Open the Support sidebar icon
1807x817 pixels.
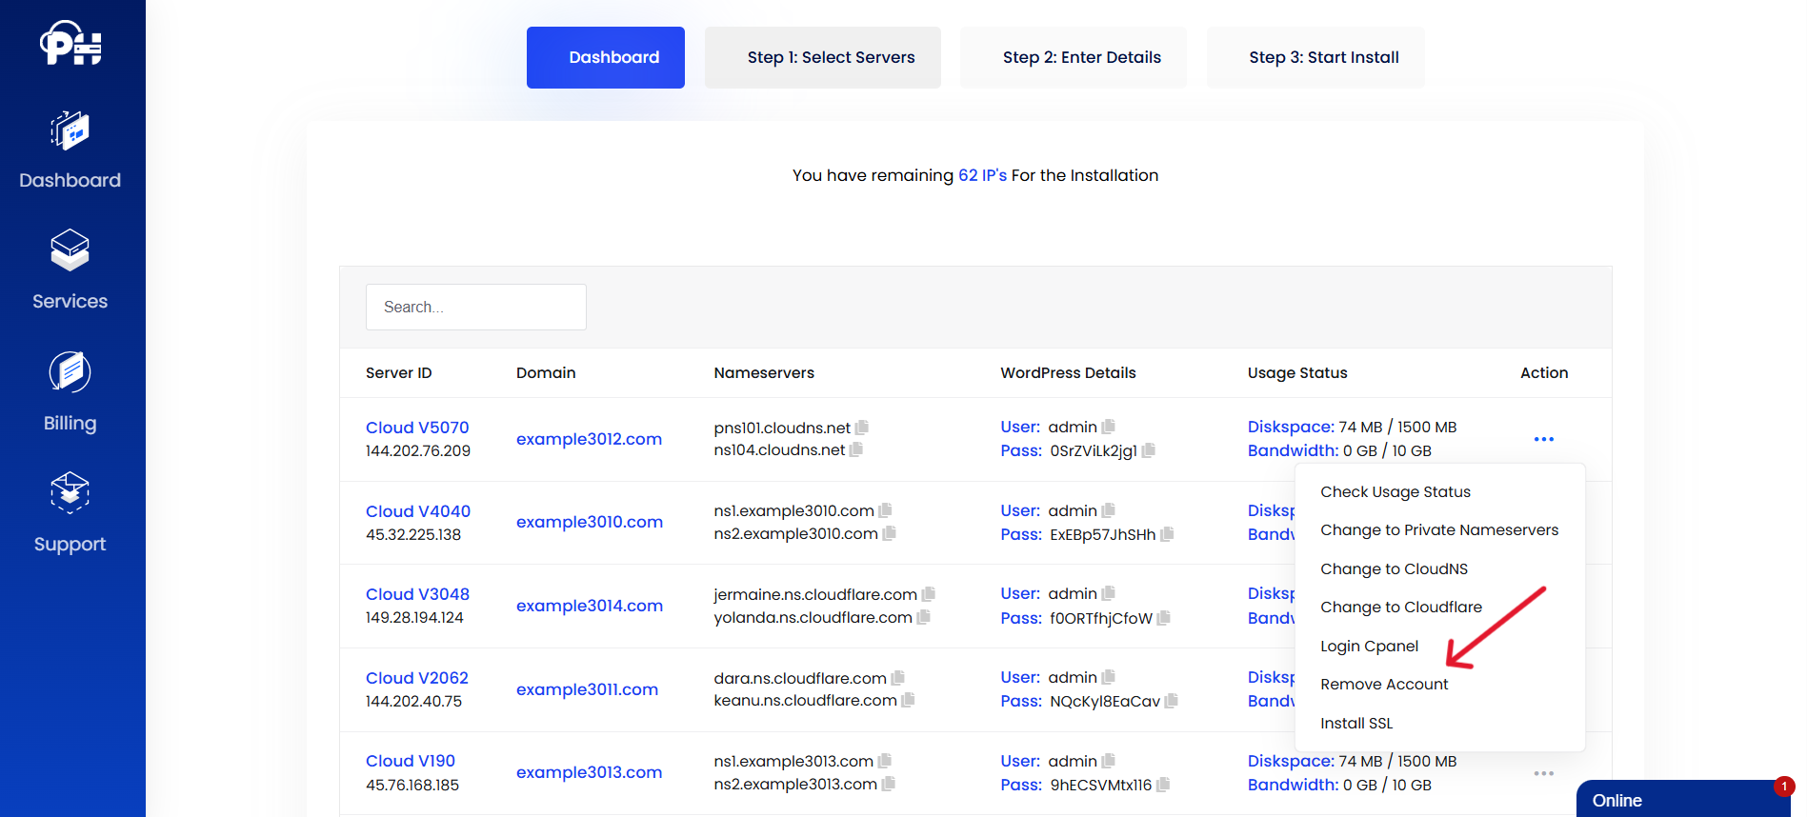coord(70,493)
